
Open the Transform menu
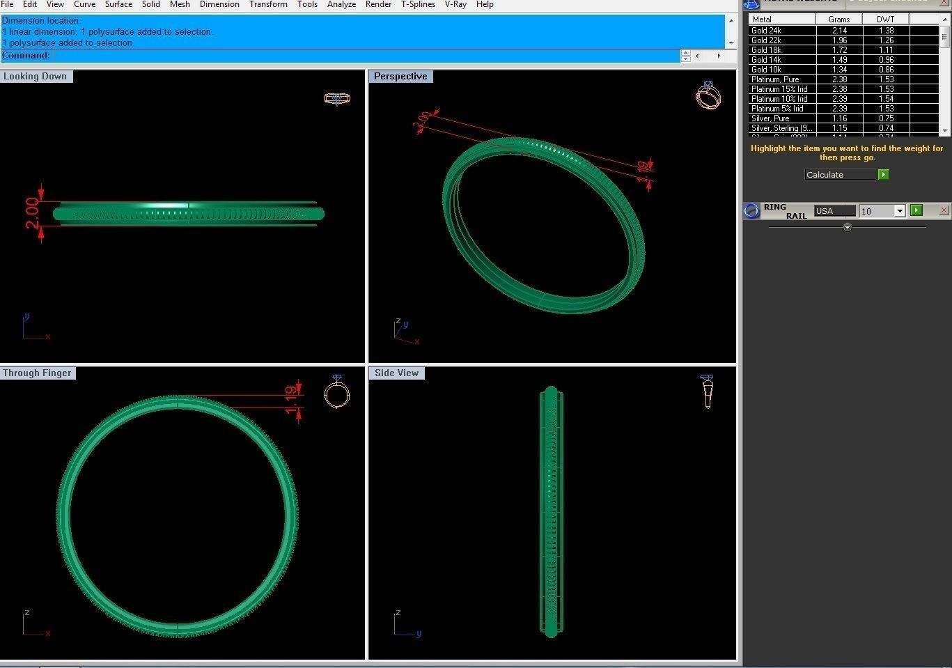(x=268, y=4)
